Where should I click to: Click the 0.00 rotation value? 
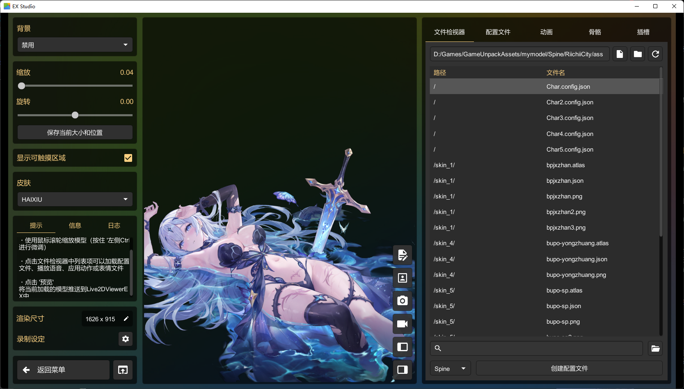[x=127, y=101]
